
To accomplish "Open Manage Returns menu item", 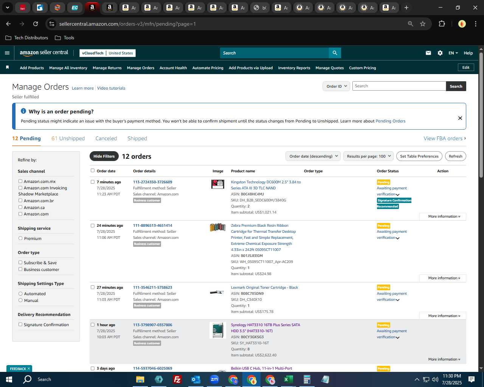I will pos(107,68).
